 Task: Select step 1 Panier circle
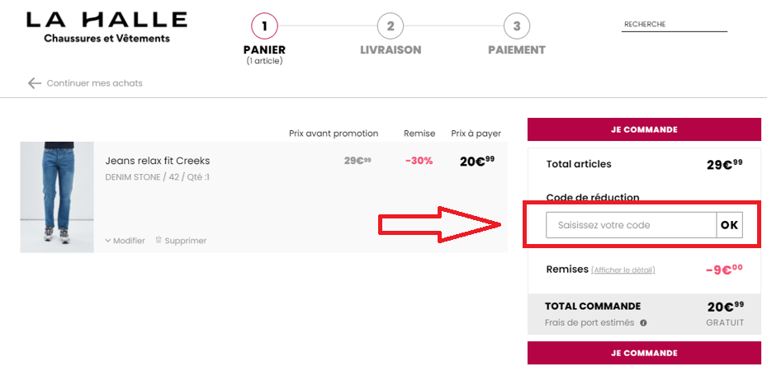264,26
